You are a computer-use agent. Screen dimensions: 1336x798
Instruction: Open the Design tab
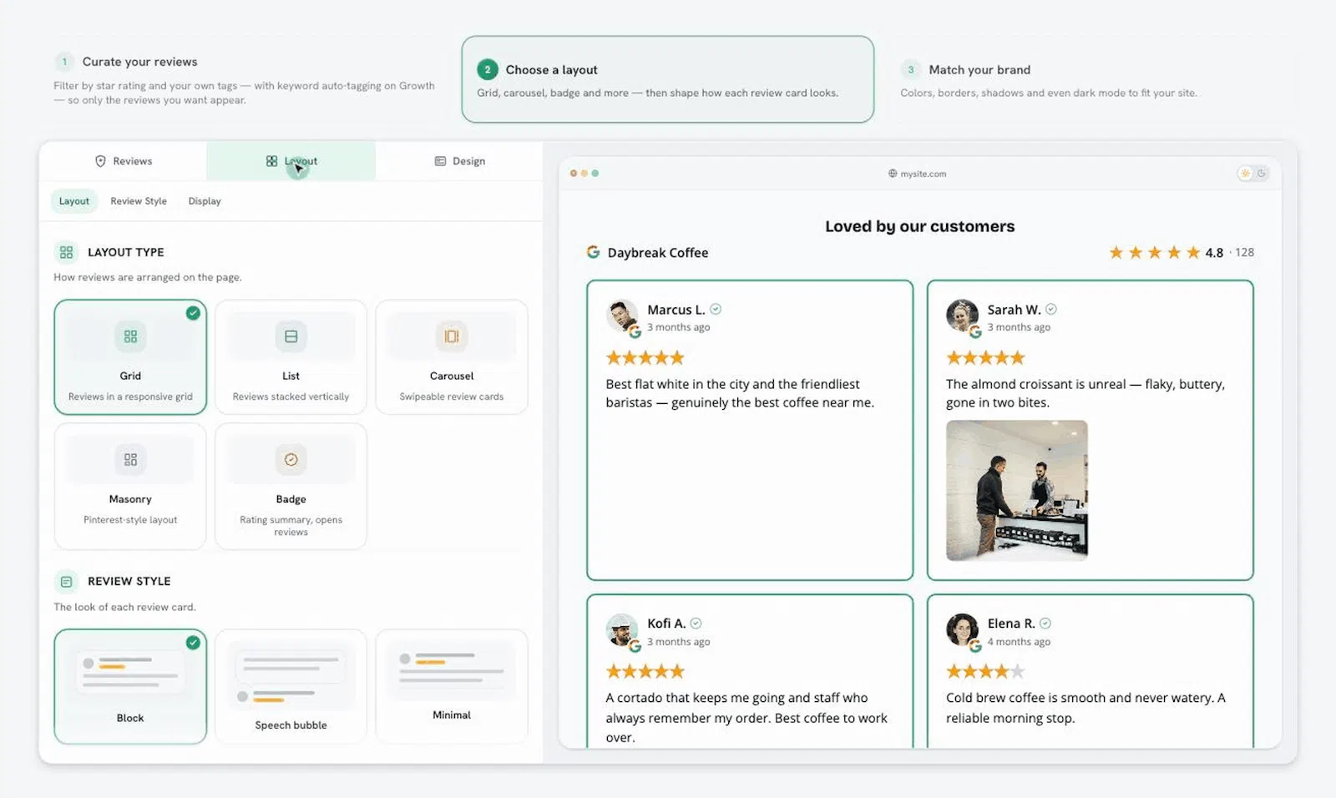click(x=459, y=161)
